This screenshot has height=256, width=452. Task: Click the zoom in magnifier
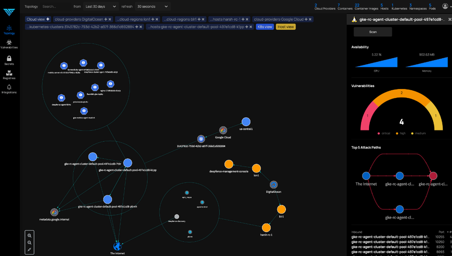29,236
